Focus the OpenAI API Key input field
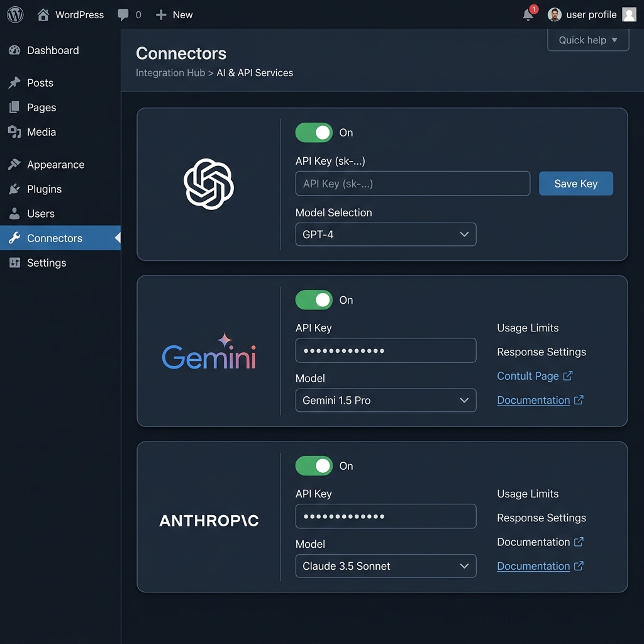 (x=413, y=184)
